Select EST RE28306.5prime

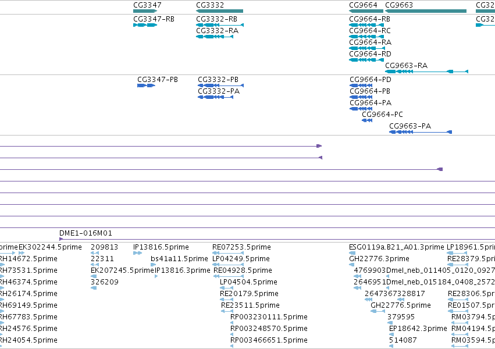click(x=471, y=294)
